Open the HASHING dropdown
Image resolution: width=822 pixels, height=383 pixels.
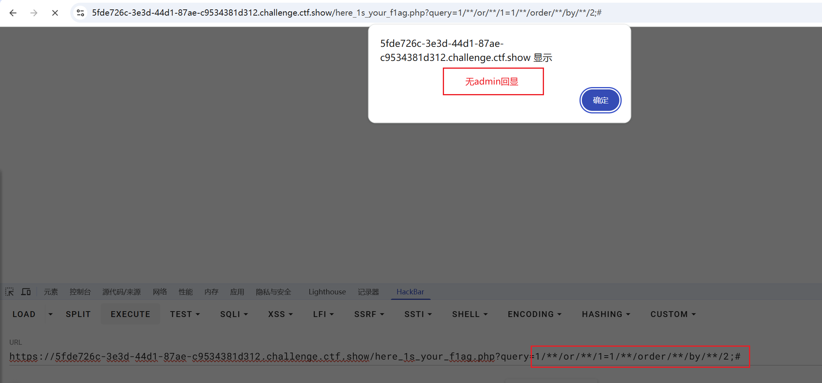(x=606, y=314)
